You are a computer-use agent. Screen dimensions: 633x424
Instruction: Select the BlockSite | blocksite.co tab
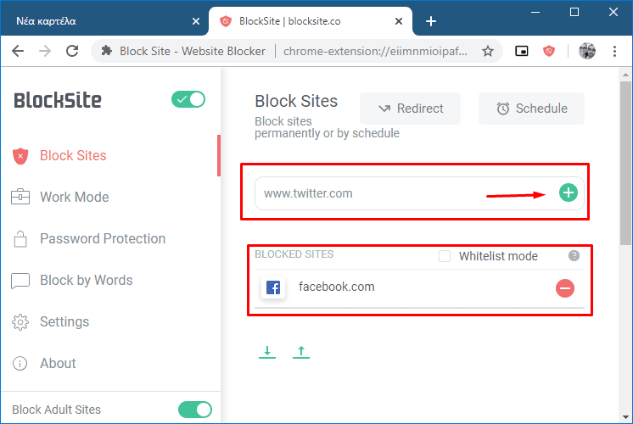(311, 21)
